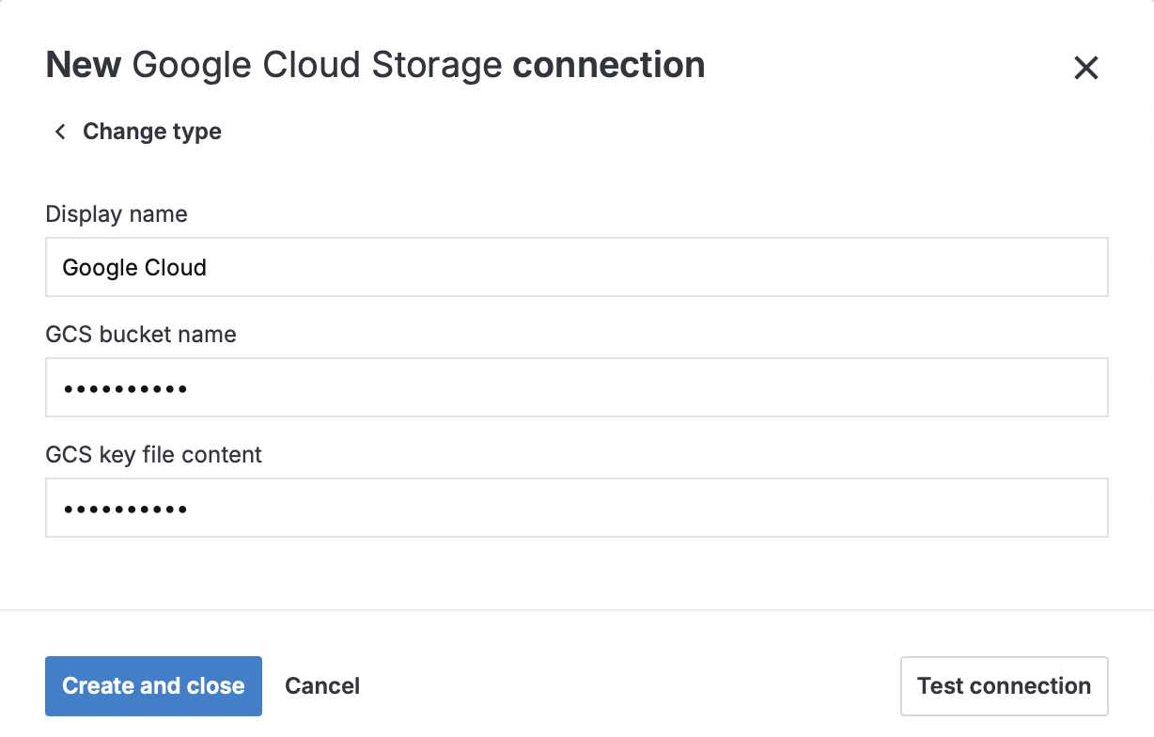Click Cancel to abort connection creation

click(x=322, y=685)
